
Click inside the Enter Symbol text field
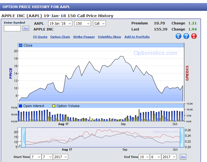coord(12,28)
